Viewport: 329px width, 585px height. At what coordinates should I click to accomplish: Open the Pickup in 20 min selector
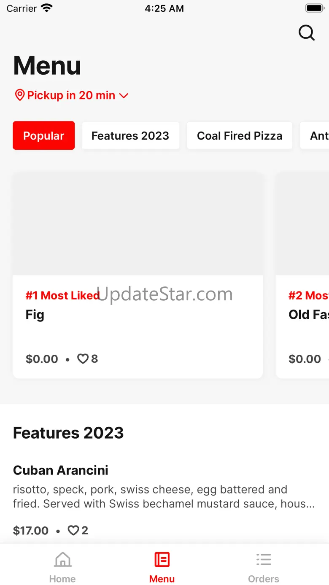point(71,95)
